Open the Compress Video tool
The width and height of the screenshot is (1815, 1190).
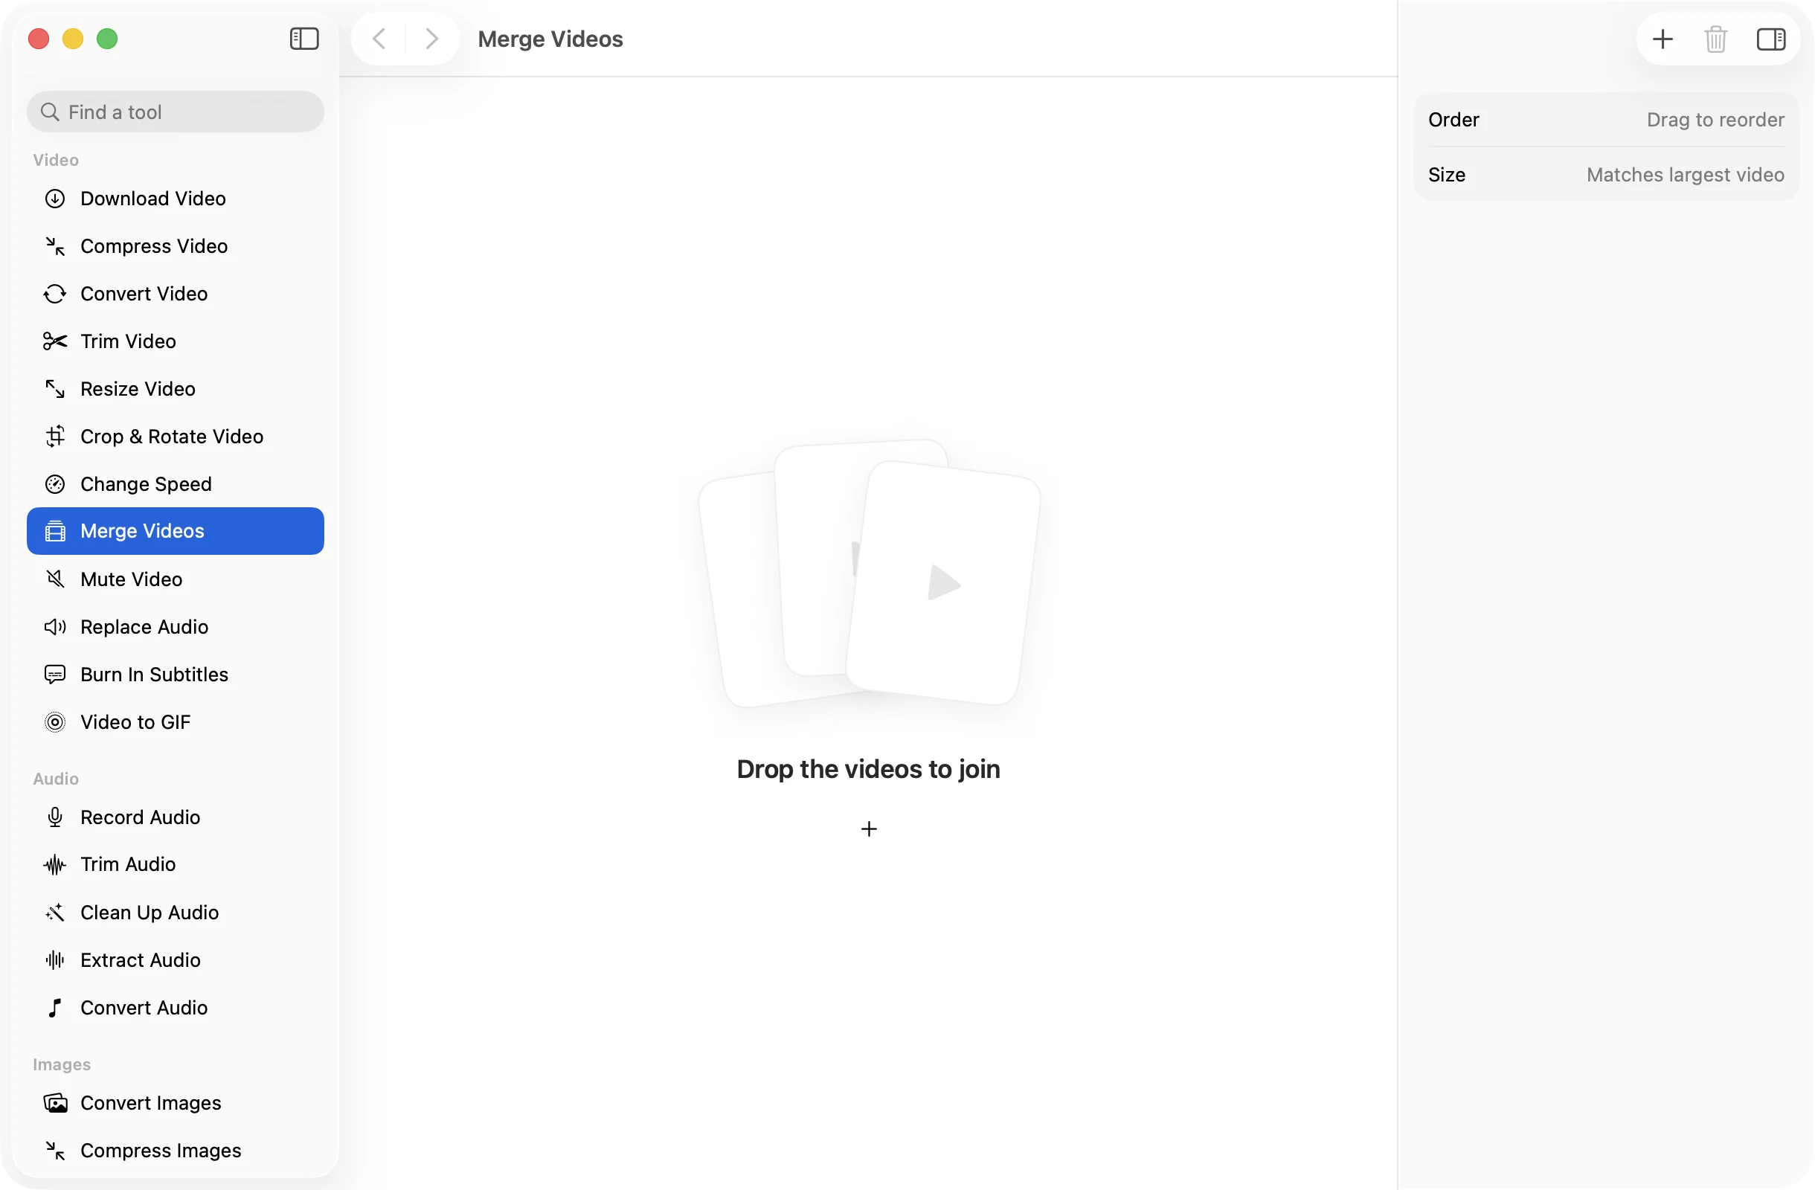coord(176,246)
